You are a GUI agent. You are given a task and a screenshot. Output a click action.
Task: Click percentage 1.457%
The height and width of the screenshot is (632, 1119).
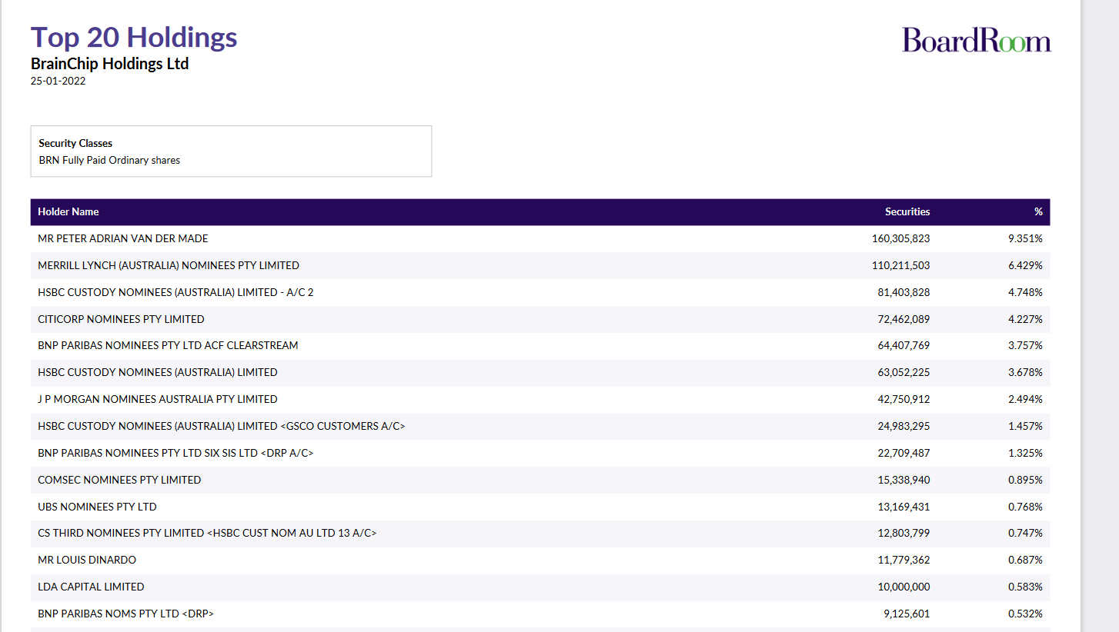pyautogui.click(x=1025, y=426)
